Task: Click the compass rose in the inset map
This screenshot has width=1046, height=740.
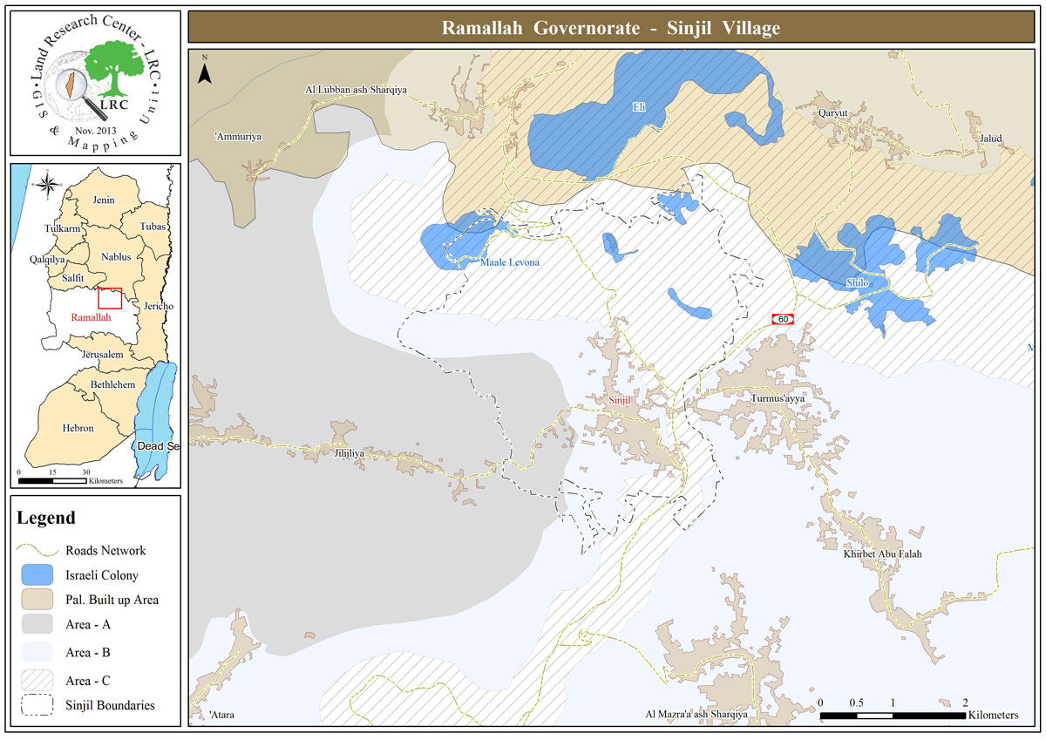Action: coord(49,185)
